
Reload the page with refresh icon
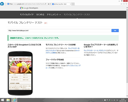[x=50, y=4]
